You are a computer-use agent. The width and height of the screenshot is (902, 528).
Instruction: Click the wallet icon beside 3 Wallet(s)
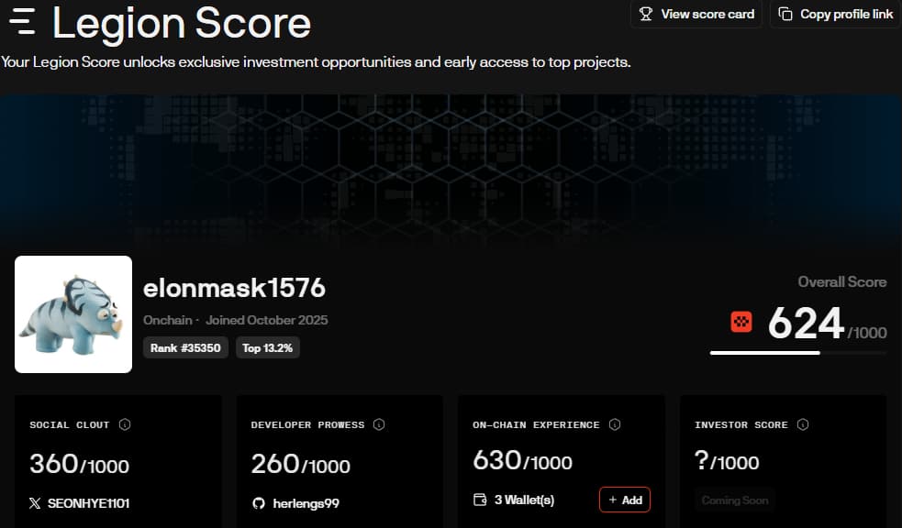coord(479,500)
